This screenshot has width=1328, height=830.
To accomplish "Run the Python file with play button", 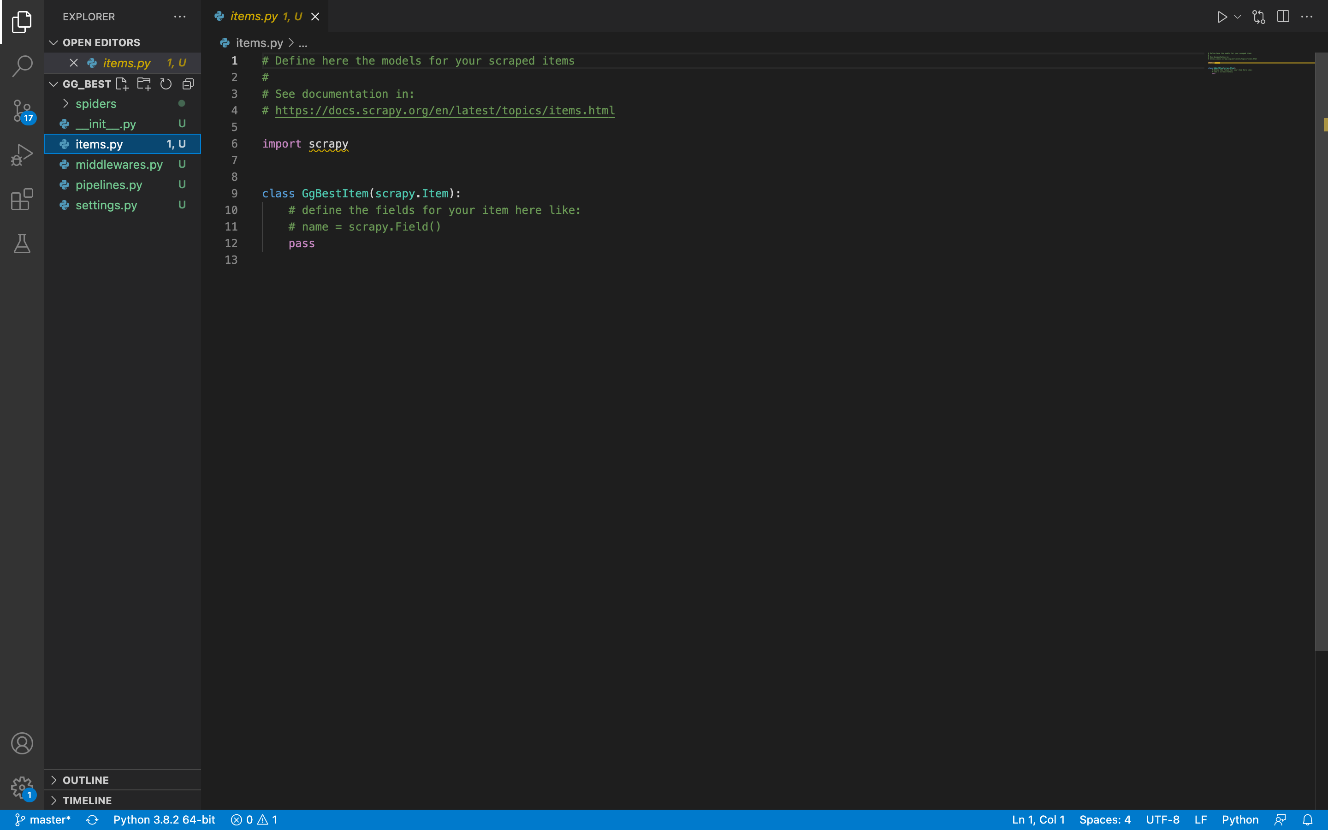I will 1221,17.
